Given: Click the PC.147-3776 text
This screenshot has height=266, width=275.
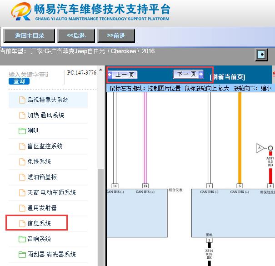Looking at the screenshot, I should 82,72.
